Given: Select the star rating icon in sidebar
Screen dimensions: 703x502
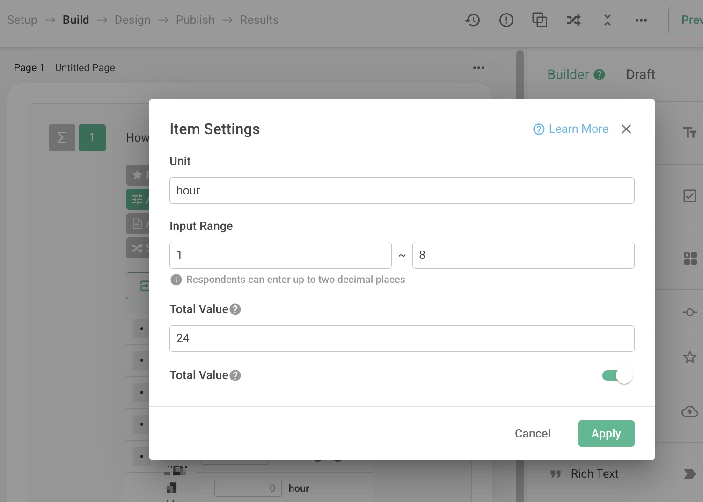Looking at the screenshot, I should (689, 358).
